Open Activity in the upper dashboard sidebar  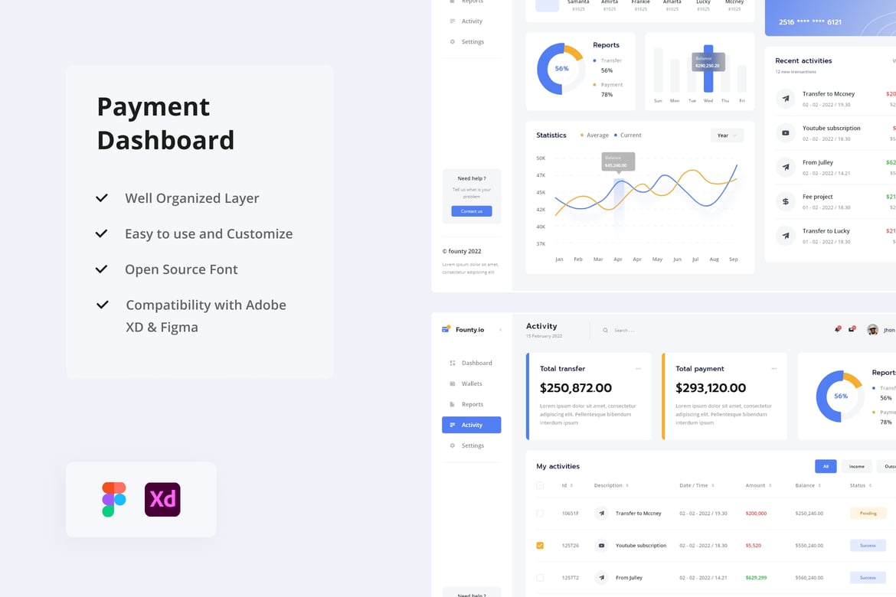click(x=472, y=21)
